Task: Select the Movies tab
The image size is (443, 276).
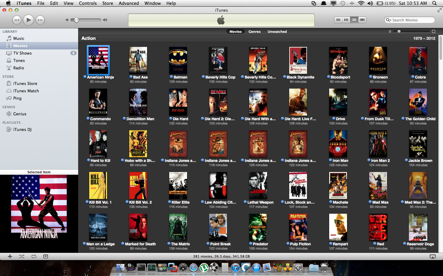Action: [235, 32]
